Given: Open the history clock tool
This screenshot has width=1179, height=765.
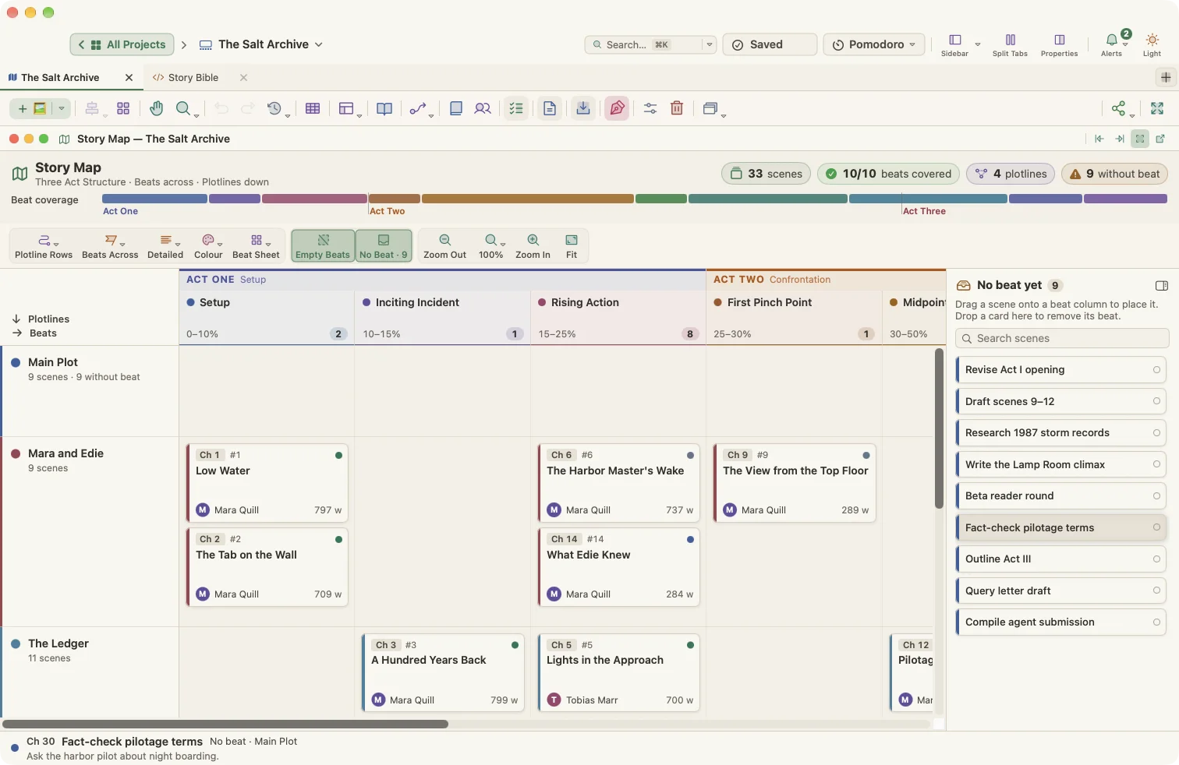Looking at the screenshot, I should point(274,108).
